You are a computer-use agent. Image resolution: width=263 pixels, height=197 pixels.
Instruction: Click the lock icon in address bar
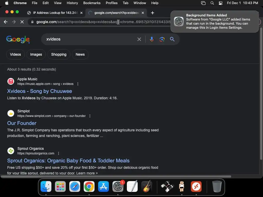(x=32, y=22)
